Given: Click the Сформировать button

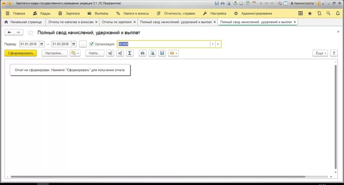Looking at the screenshot, I should 21,53.
